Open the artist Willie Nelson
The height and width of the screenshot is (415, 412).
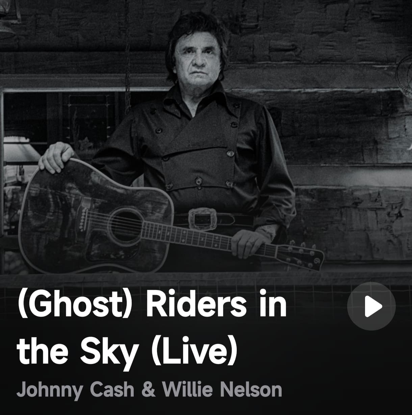coord(222,389)
